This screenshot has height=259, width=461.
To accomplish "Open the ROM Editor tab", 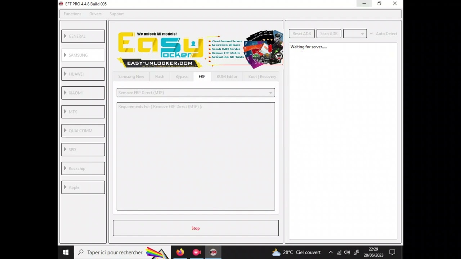I will click(227, 77).
